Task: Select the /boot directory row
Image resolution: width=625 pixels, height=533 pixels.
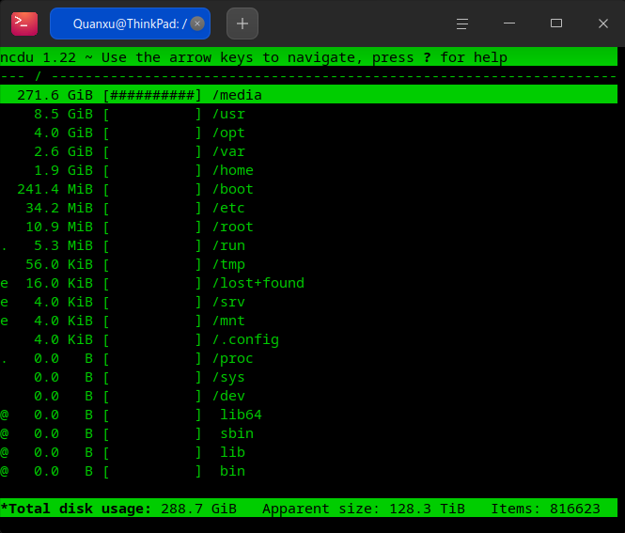Action: coord(309,189)
